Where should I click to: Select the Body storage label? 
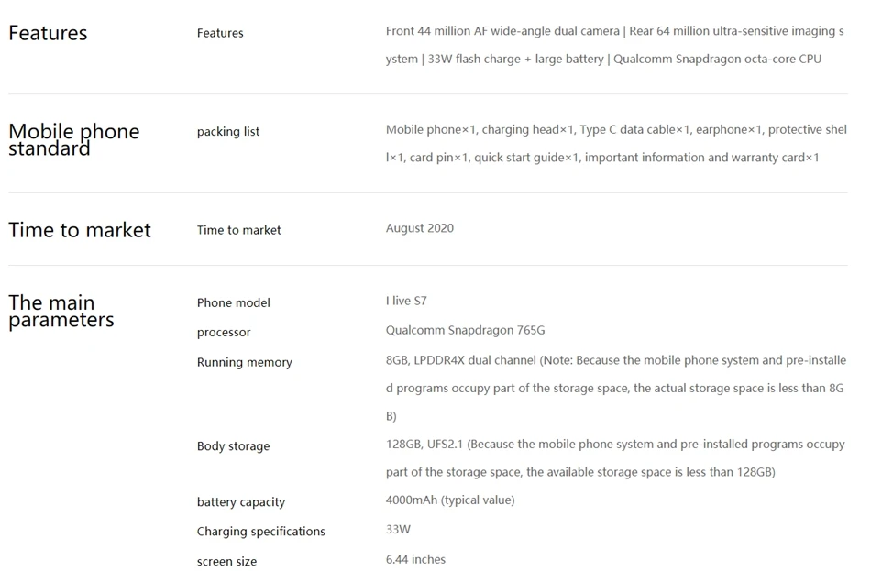coord(234,446)
